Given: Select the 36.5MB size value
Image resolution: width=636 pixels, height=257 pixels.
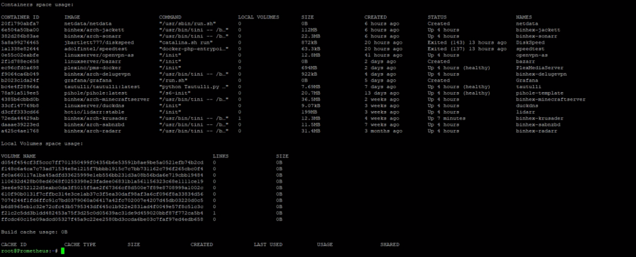Looking at the screenshot, I should tap(311, 99).
